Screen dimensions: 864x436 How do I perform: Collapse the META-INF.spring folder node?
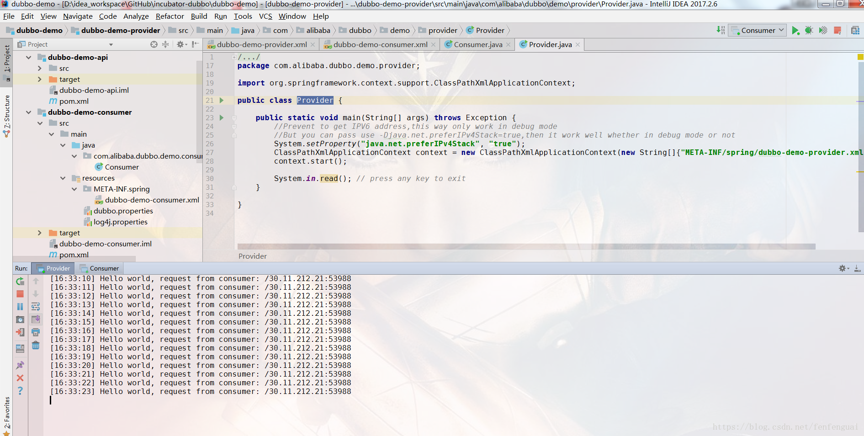[x=74, y=189]
